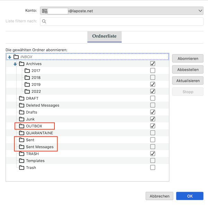Click the OUTBOX folder icon
208x206 pixels.
pyautogui.click(x=21, y=126)
